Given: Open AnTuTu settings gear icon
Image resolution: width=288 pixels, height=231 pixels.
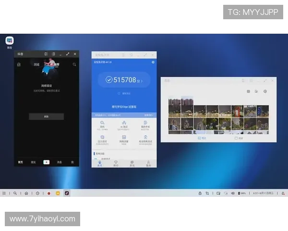Looking at the screenshot, I should (153, 62).
